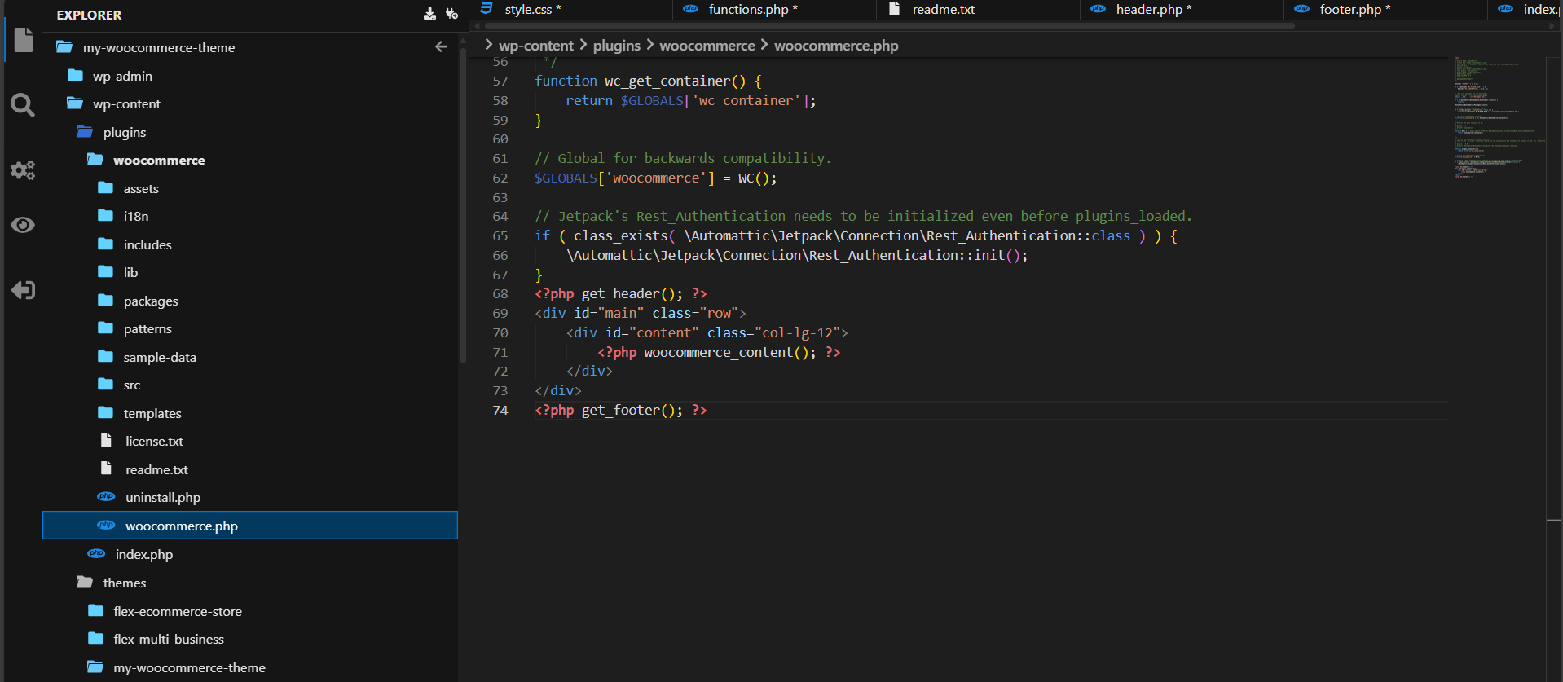The image size is (1563, 682).
Task: Click wp-content in the breadcrumb path
Action: tap(536, 46)
